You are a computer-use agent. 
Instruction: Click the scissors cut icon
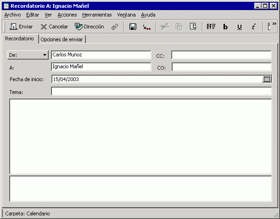tap(164, 27)
